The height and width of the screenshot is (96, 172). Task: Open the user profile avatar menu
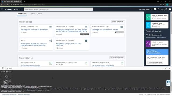[170, 9]
